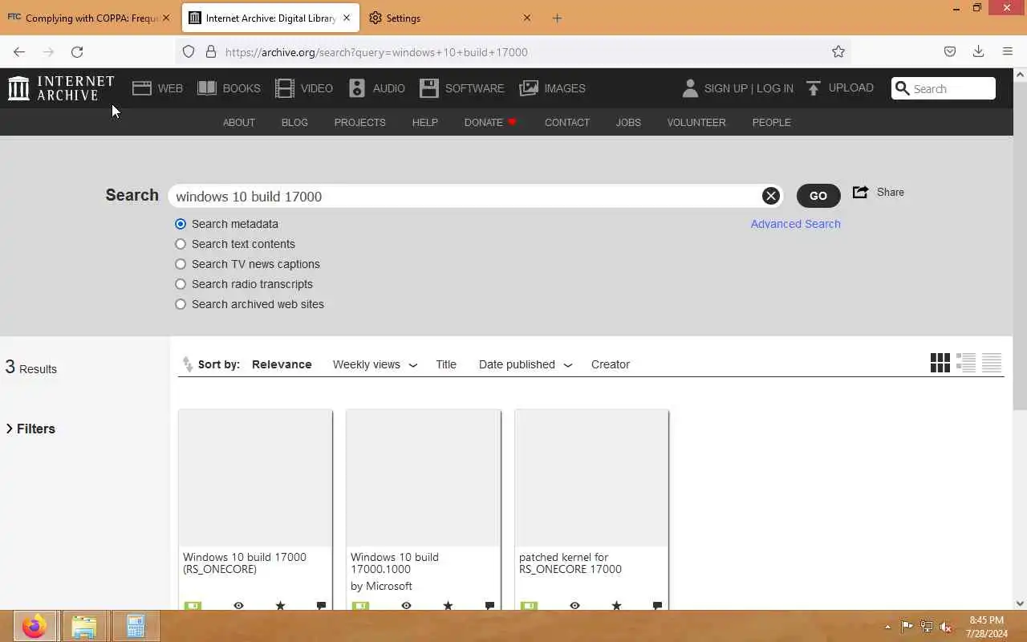Sort results by Creator
The width and height of the screenshot is (1027, 642).
611,364
